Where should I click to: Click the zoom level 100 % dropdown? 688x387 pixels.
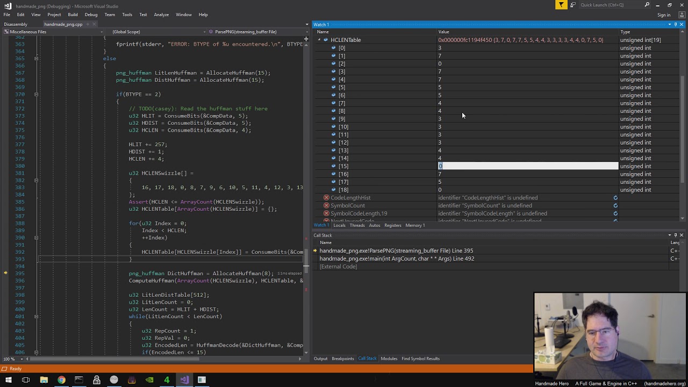click(12, 359)
